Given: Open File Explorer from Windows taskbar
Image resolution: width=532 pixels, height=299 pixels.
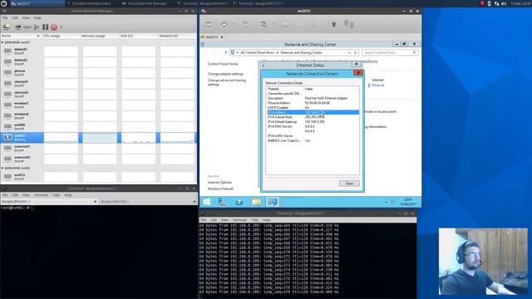Looking at the screenshot, I should coord(257,202).
